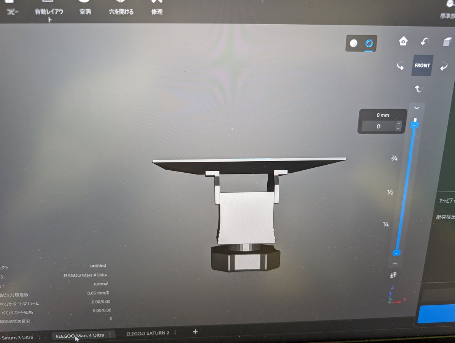Click printer value 'ELEGOO Mars 4 Ultra' in info
The width and height of the screenshot is (455, 343).
tap(86, 275)
